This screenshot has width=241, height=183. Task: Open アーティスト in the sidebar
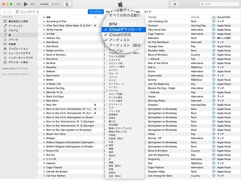[16, 26]
